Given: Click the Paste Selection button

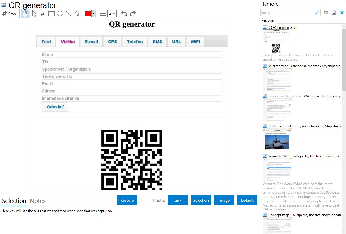Looking at the screenshot, I should 201,200.
